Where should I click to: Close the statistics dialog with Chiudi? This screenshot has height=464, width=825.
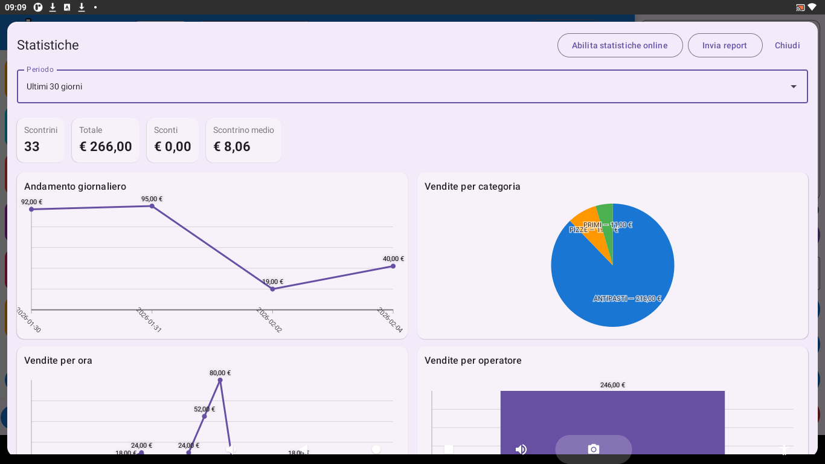[788, 45]
